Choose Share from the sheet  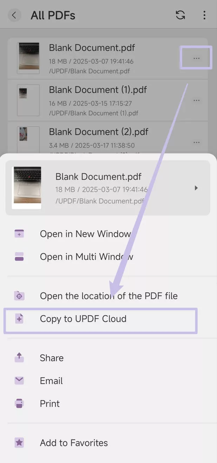[x=108, y=358]
